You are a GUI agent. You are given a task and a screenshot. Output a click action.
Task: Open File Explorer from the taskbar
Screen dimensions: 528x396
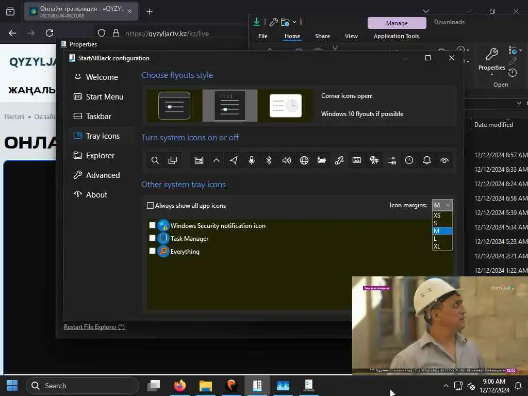(205, 385)
